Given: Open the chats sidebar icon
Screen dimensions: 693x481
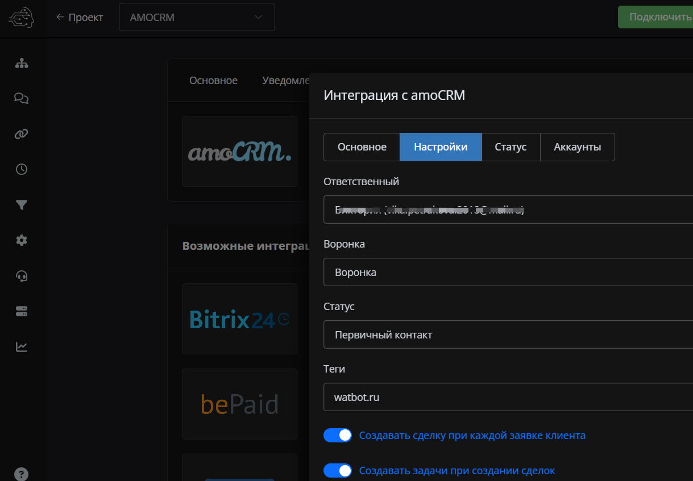Looking at the screenshot, I should point(22,99).
